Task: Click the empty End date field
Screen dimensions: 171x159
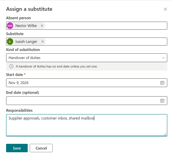Action: click(x=87, y=101)
